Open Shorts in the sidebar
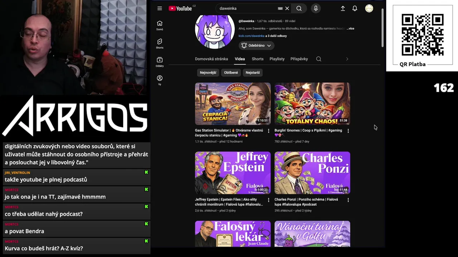 (160, 44)
